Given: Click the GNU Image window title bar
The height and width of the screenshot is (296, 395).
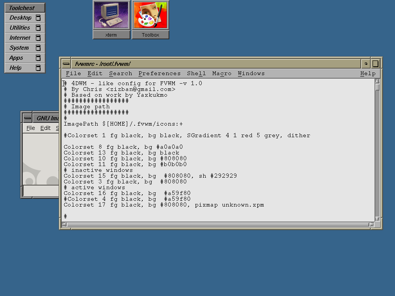Looking at the screenshot, I should pos(46,118).
